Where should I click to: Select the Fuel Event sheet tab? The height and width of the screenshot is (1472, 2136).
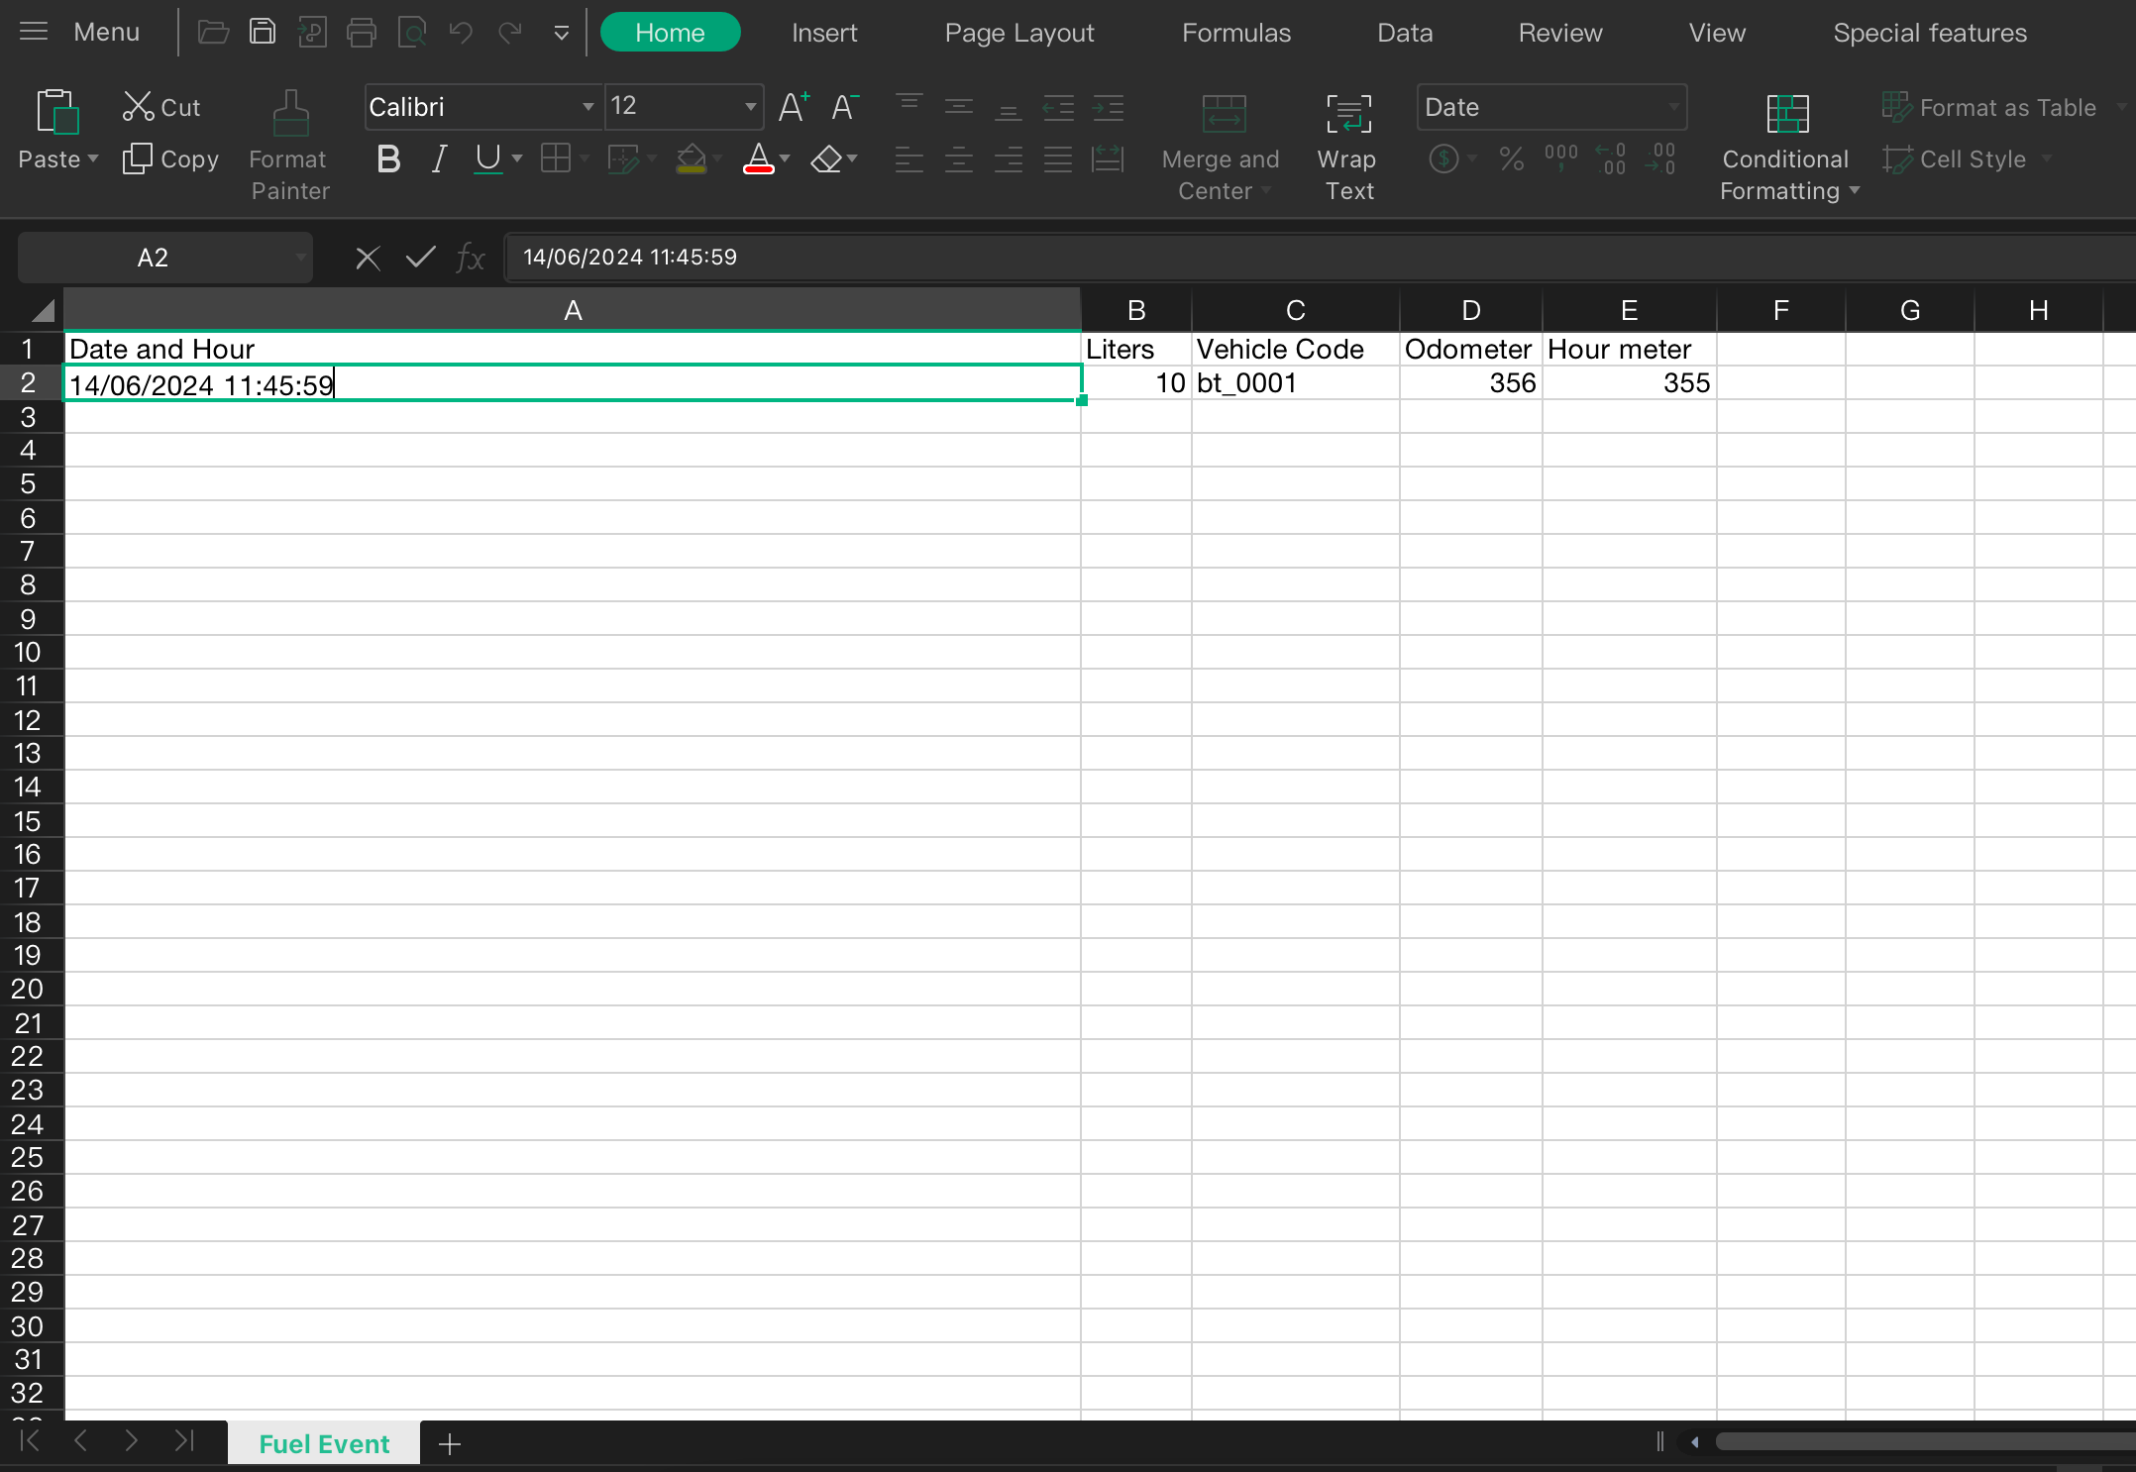(324, 1443)
